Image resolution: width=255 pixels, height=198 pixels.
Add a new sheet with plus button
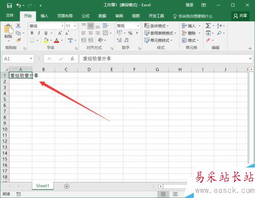click(x=66, y=186)
